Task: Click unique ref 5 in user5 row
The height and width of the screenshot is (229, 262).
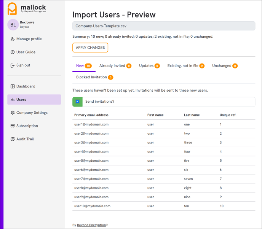Action: [x=220, y=161]
